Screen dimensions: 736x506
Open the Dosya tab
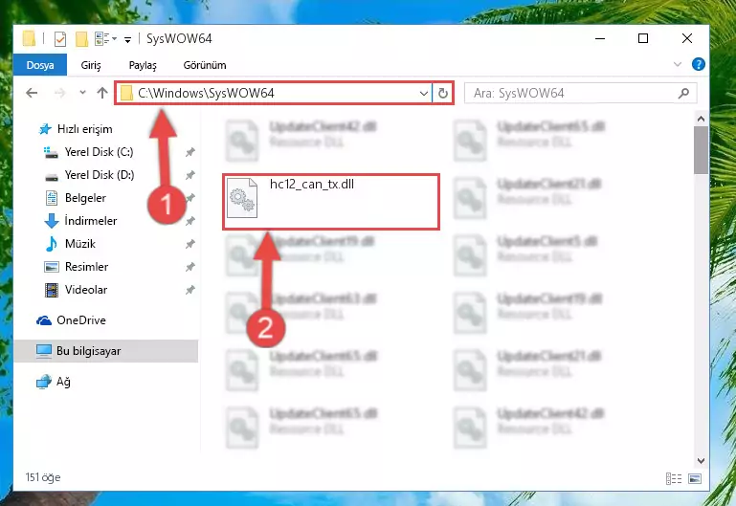40,65
